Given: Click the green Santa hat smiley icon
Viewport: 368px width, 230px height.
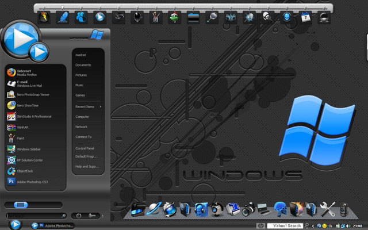Looking at the screenshot, I should (174, 17).
